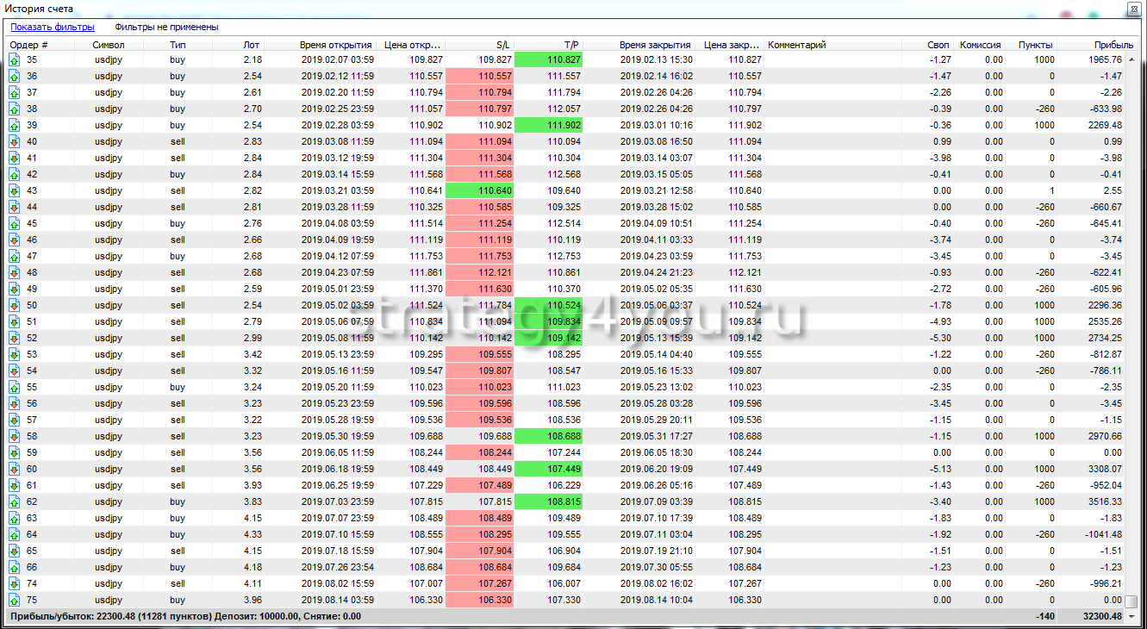Image resolution: width=1147 pixels, height=629 pixels.
Task: Click red S/L cell 112.121 of order 48
Action: [479, 272]
